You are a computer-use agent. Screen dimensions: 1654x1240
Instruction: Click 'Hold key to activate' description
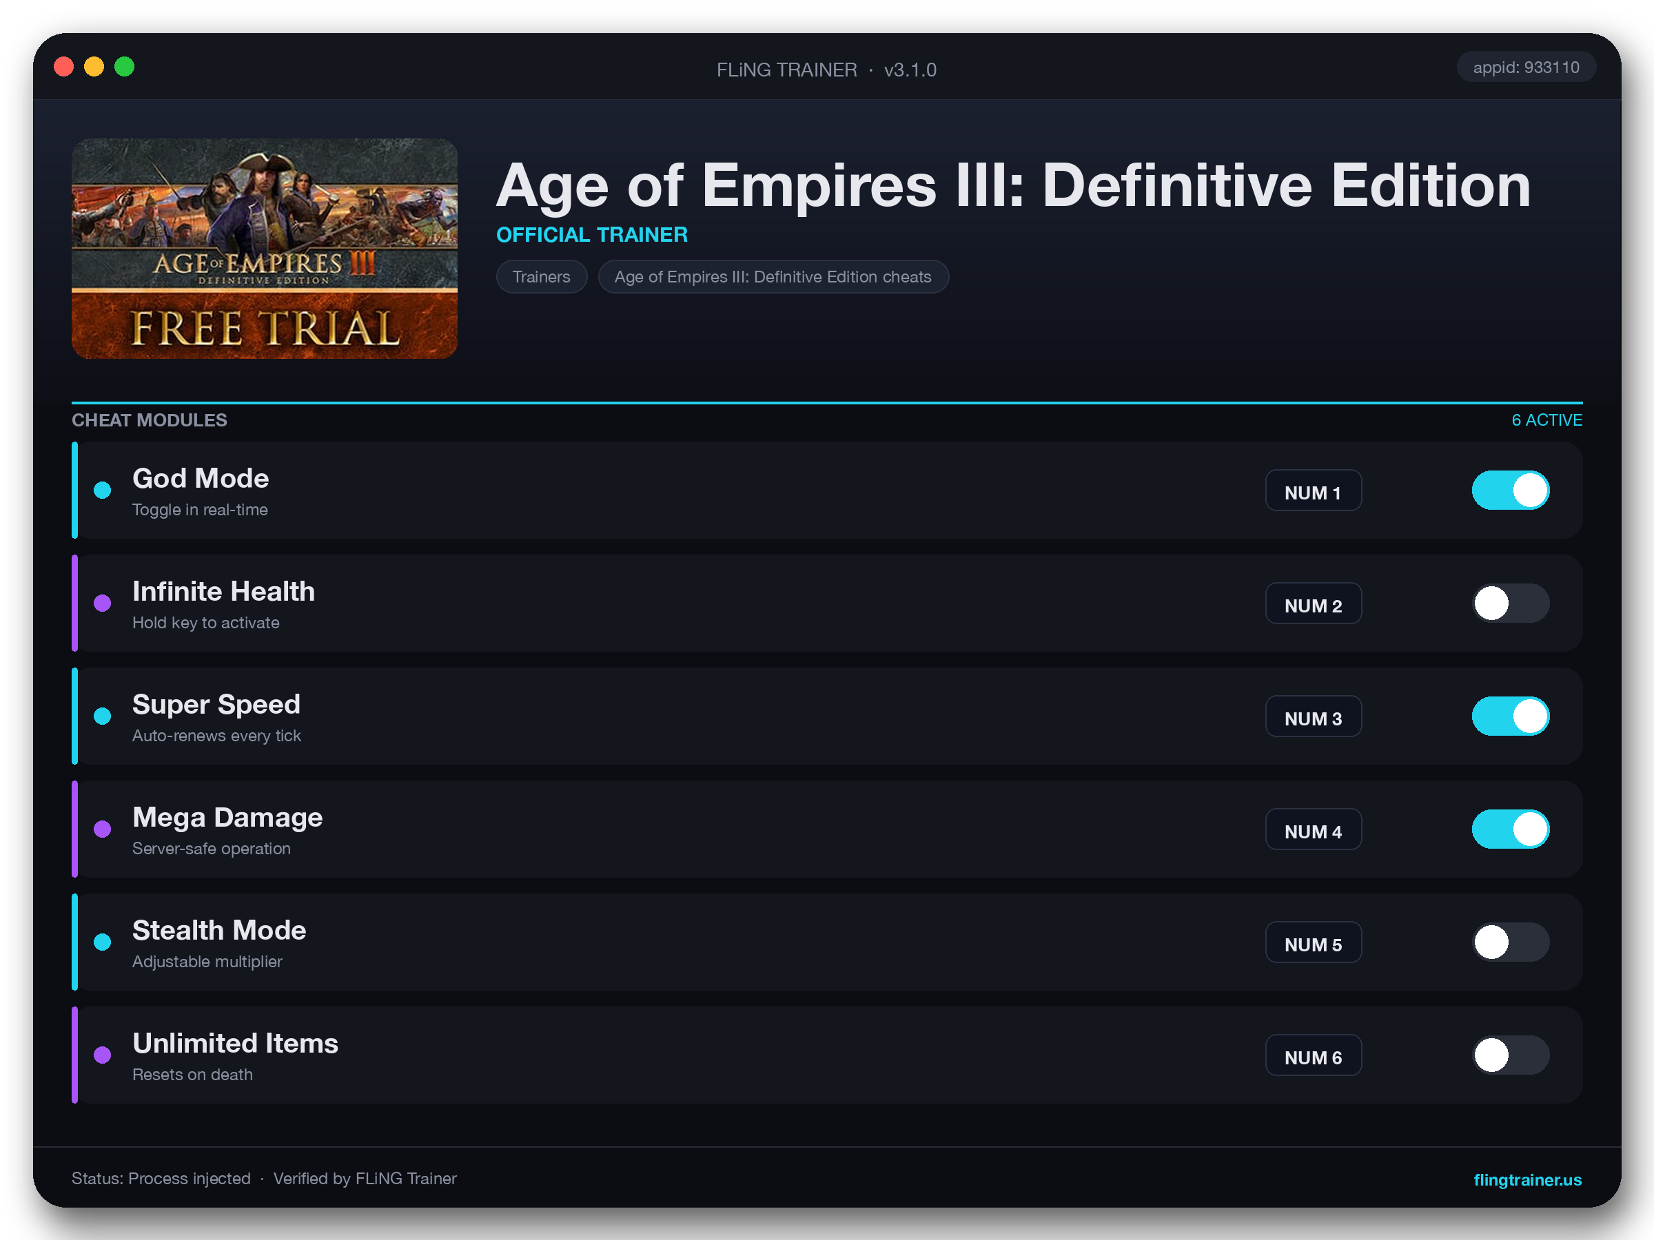click(205, 623)
